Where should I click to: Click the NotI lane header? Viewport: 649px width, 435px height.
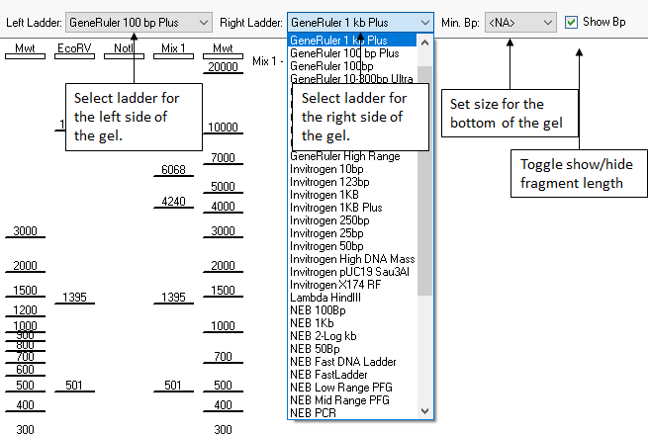coord(124,47)
